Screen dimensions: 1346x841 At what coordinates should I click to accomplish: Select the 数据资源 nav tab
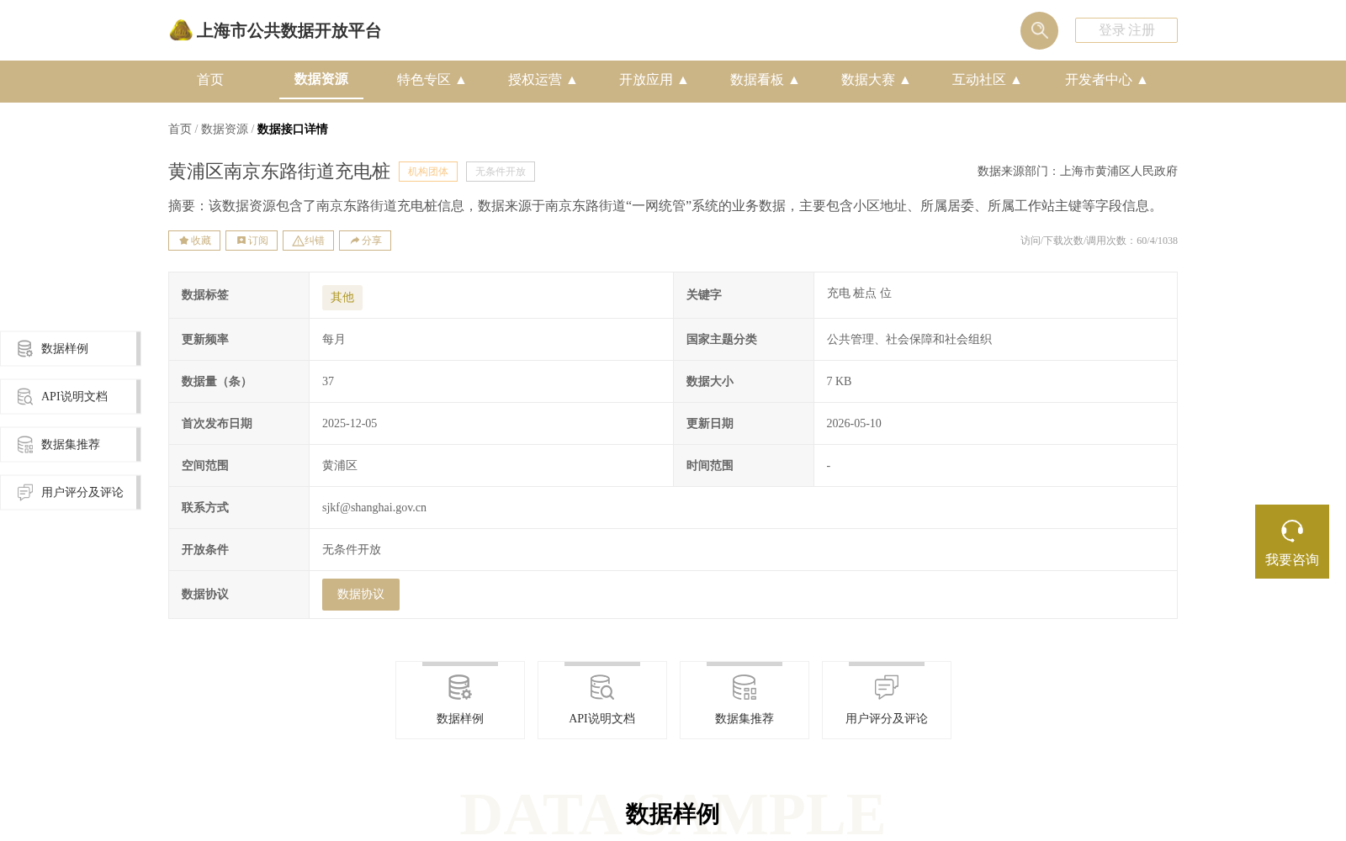click(321, 79)
